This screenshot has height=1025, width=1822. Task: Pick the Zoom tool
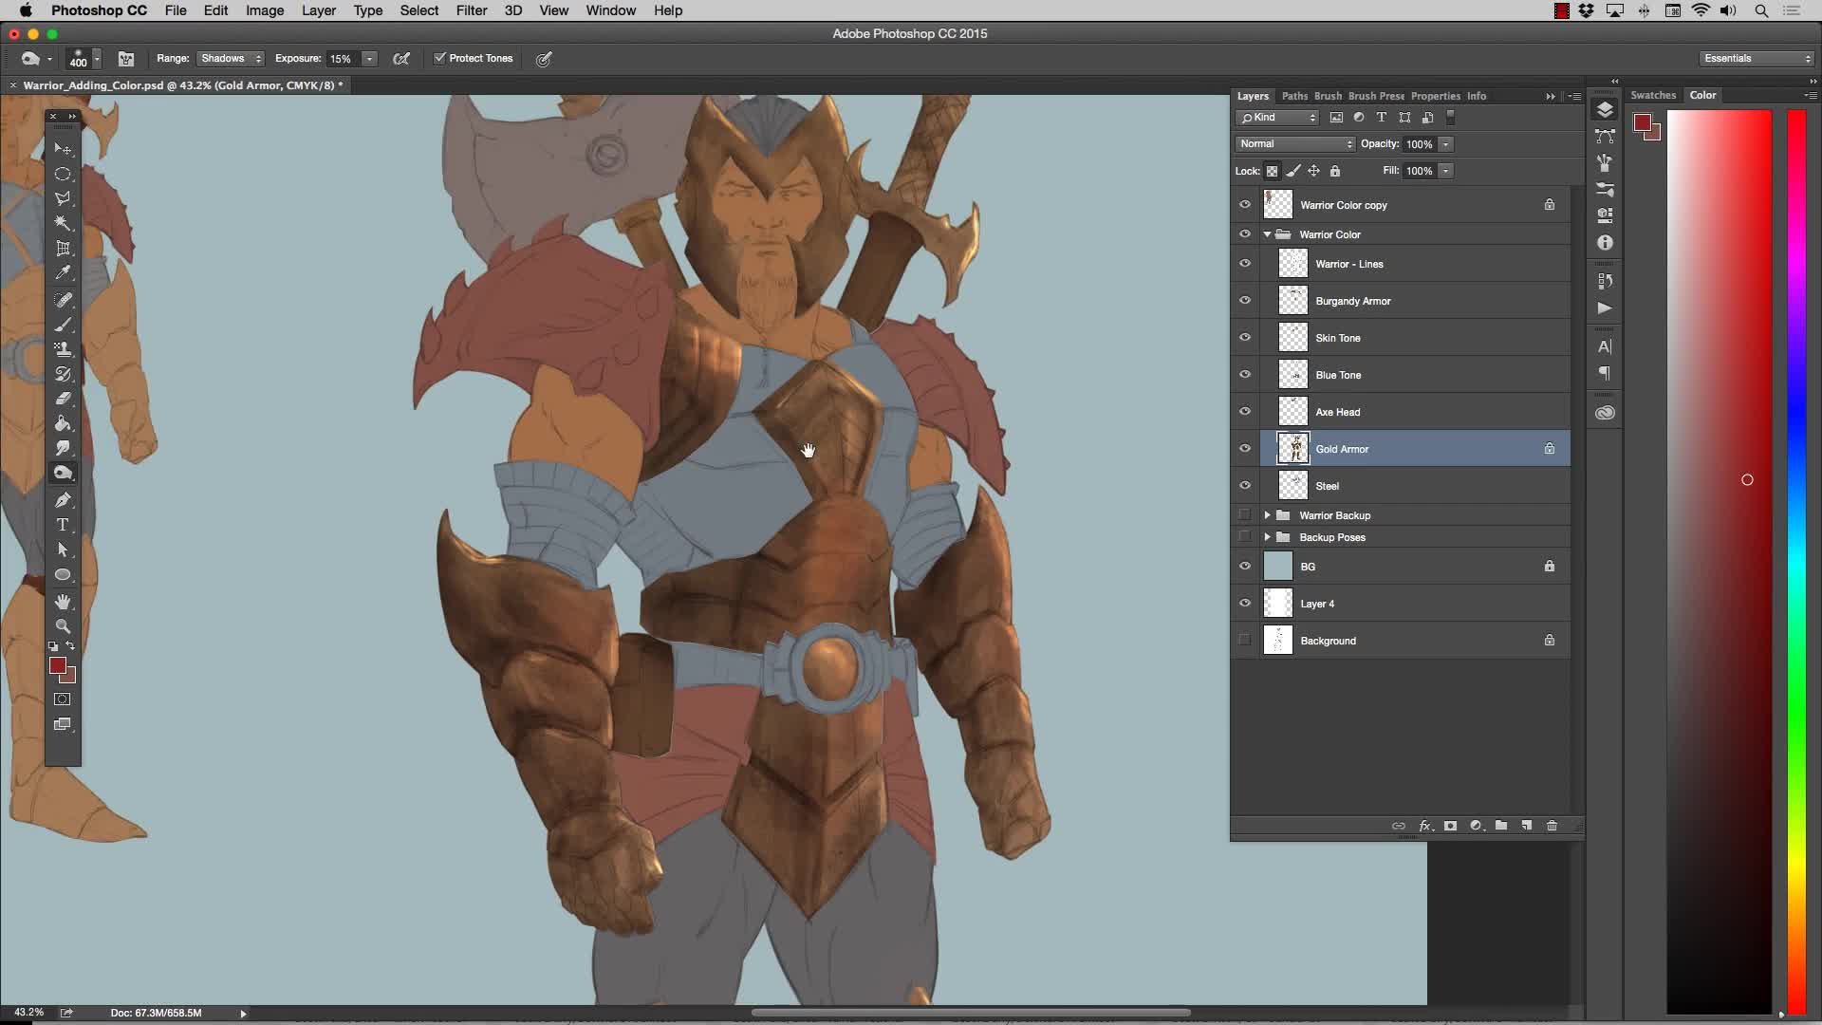[x=63, y=626]
